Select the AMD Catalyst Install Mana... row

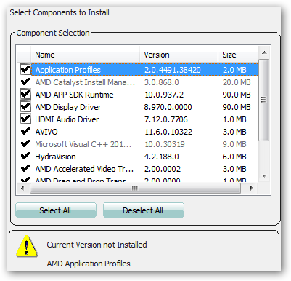point(138,82)
